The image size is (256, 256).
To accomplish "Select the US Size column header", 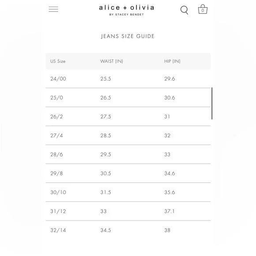I will [58, 61].
